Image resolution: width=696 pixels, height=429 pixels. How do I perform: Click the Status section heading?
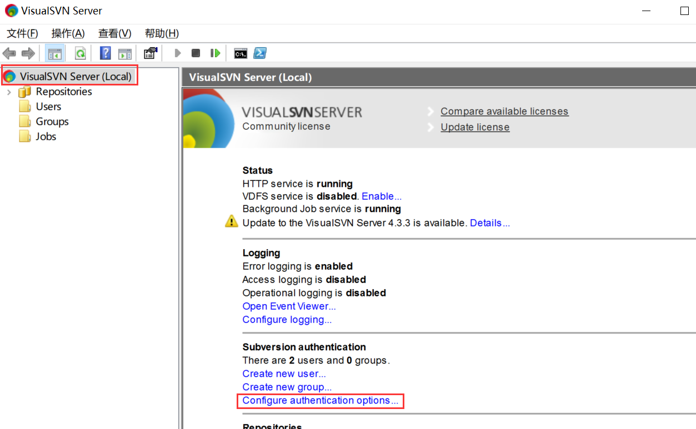coord(258,170)
